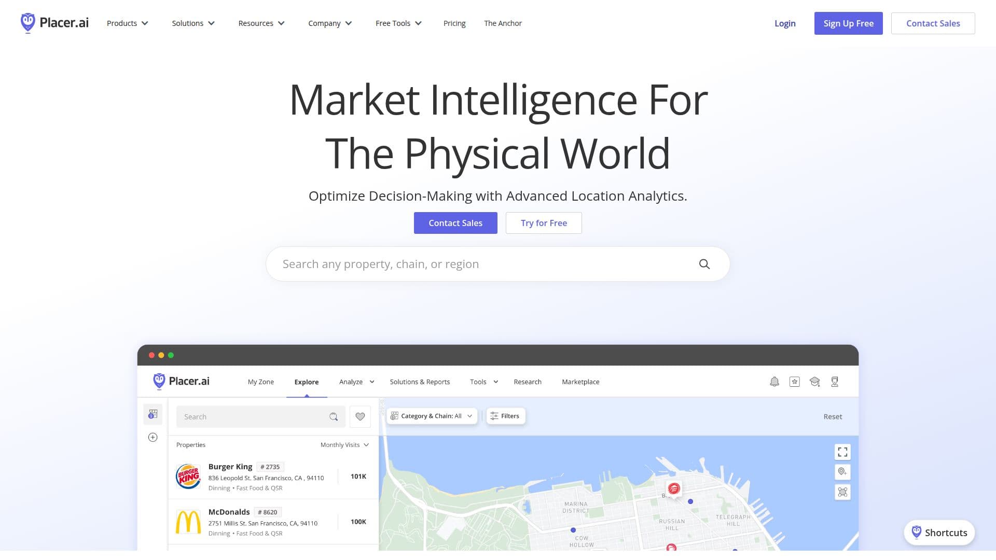Click the 'Properties' list heading

(191, 445)
